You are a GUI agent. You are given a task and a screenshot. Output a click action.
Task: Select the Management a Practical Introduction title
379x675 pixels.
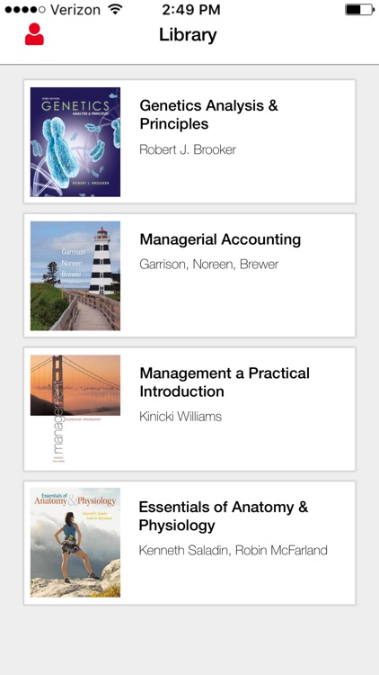225,382
